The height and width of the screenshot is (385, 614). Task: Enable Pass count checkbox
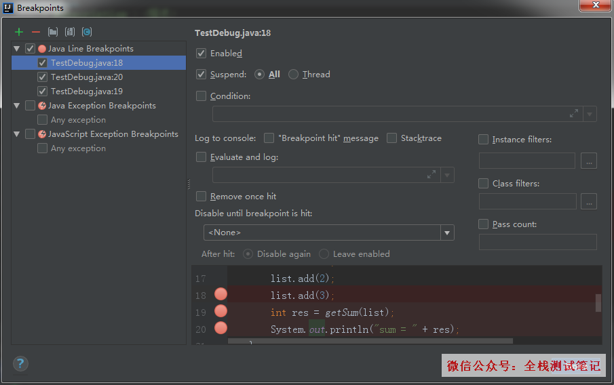(x=484, y=224)
